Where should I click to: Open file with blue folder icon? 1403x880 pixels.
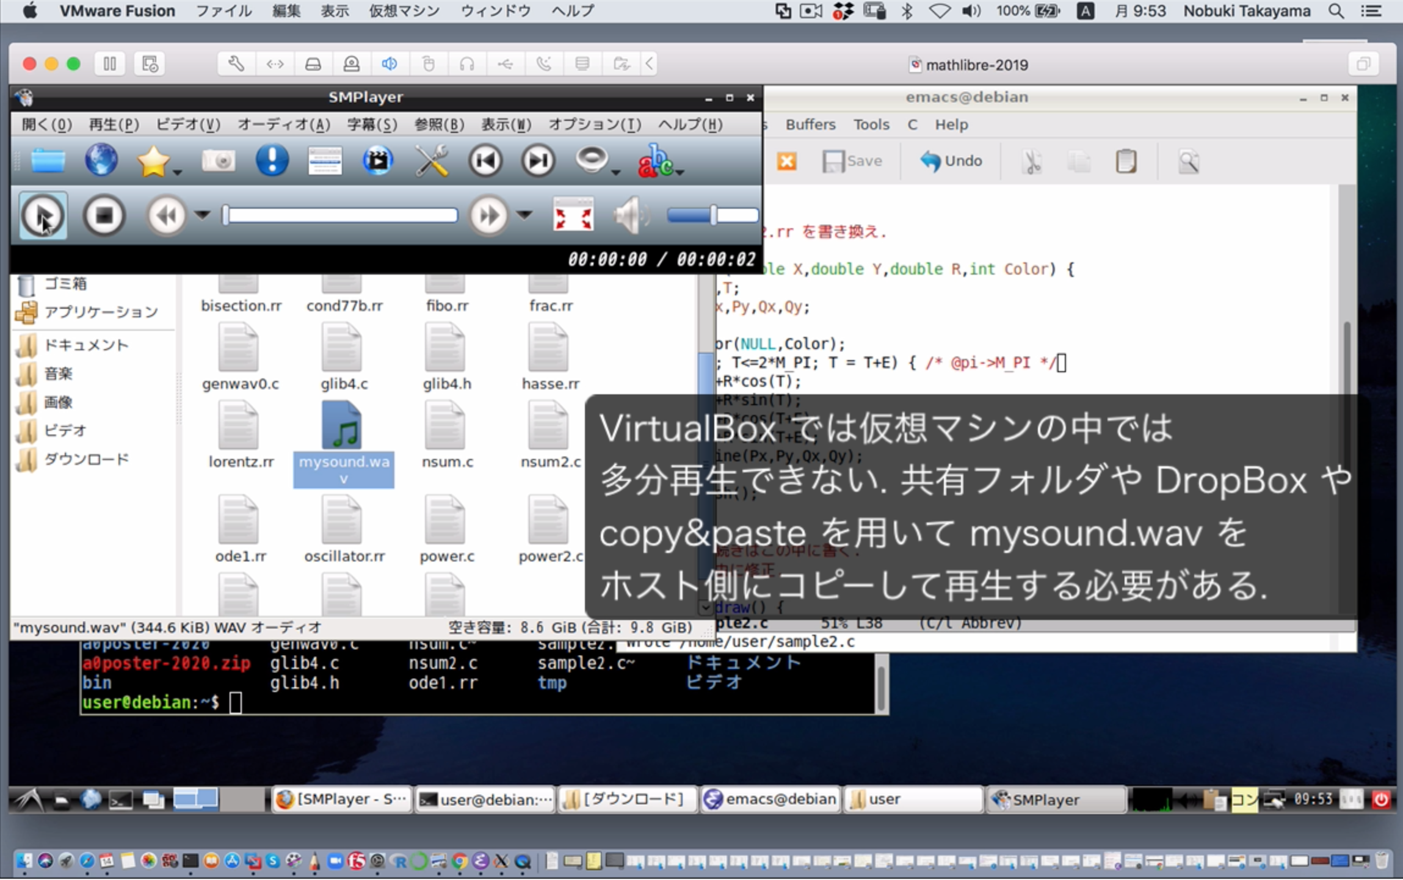point(48,161)
